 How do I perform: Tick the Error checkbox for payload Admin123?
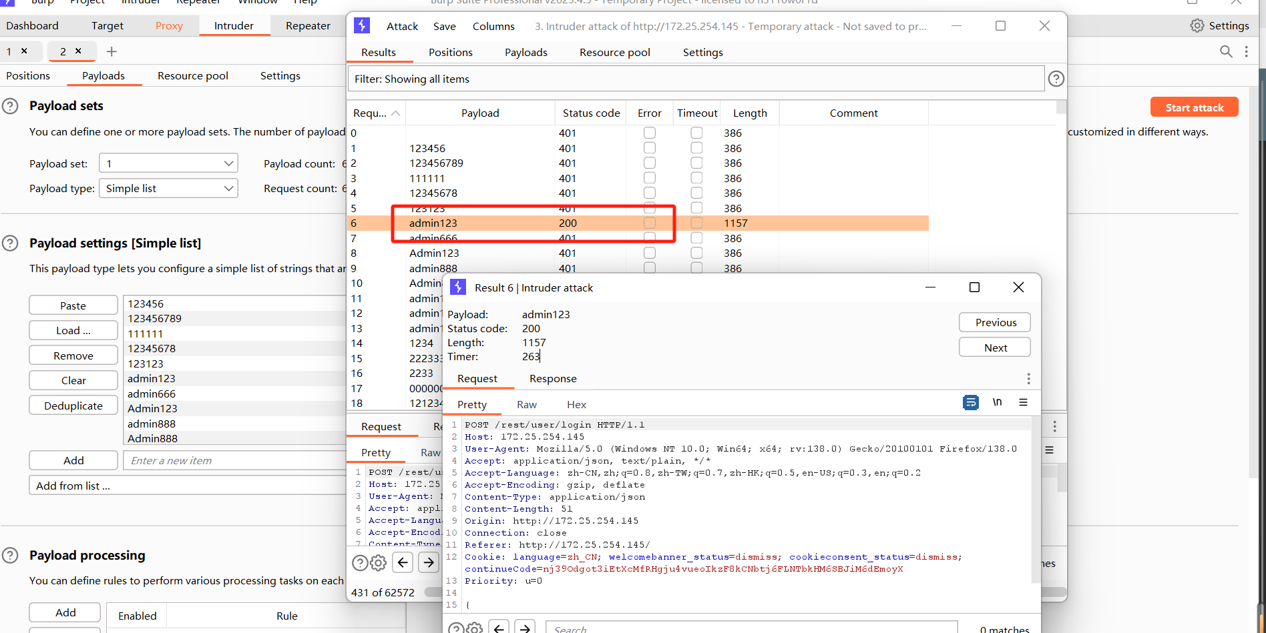click(650, 253)
